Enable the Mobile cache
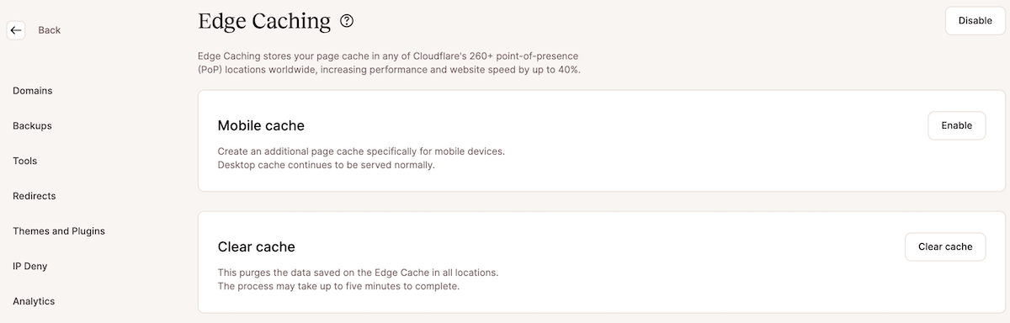 [x=956, y=126]
